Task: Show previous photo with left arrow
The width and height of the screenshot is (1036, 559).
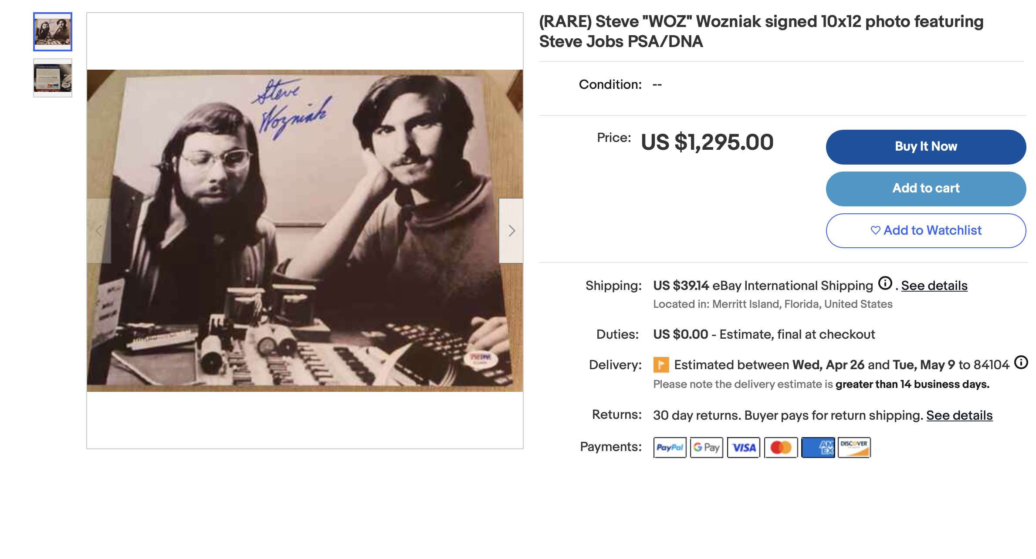Action: (99, 231)
